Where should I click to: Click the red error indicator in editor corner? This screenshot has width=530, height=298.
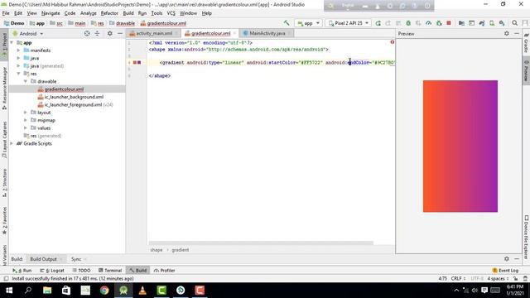pyautogui.click(x=392, y=42)
